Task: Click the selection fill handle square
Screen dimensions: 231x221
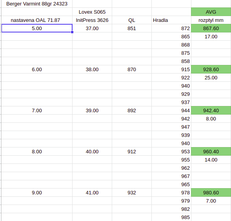Action: pos(72,32)
